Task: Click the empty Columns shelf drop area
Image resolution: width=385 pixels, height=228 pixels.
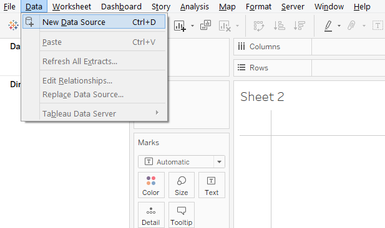Action: point(348,47)
